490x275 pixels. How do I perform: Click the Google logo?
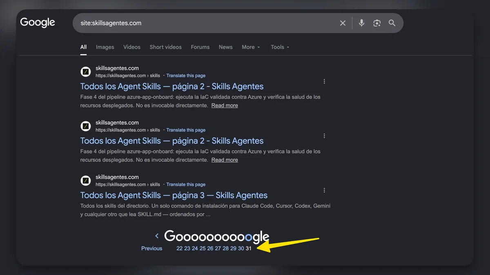(x=38, y=23)
